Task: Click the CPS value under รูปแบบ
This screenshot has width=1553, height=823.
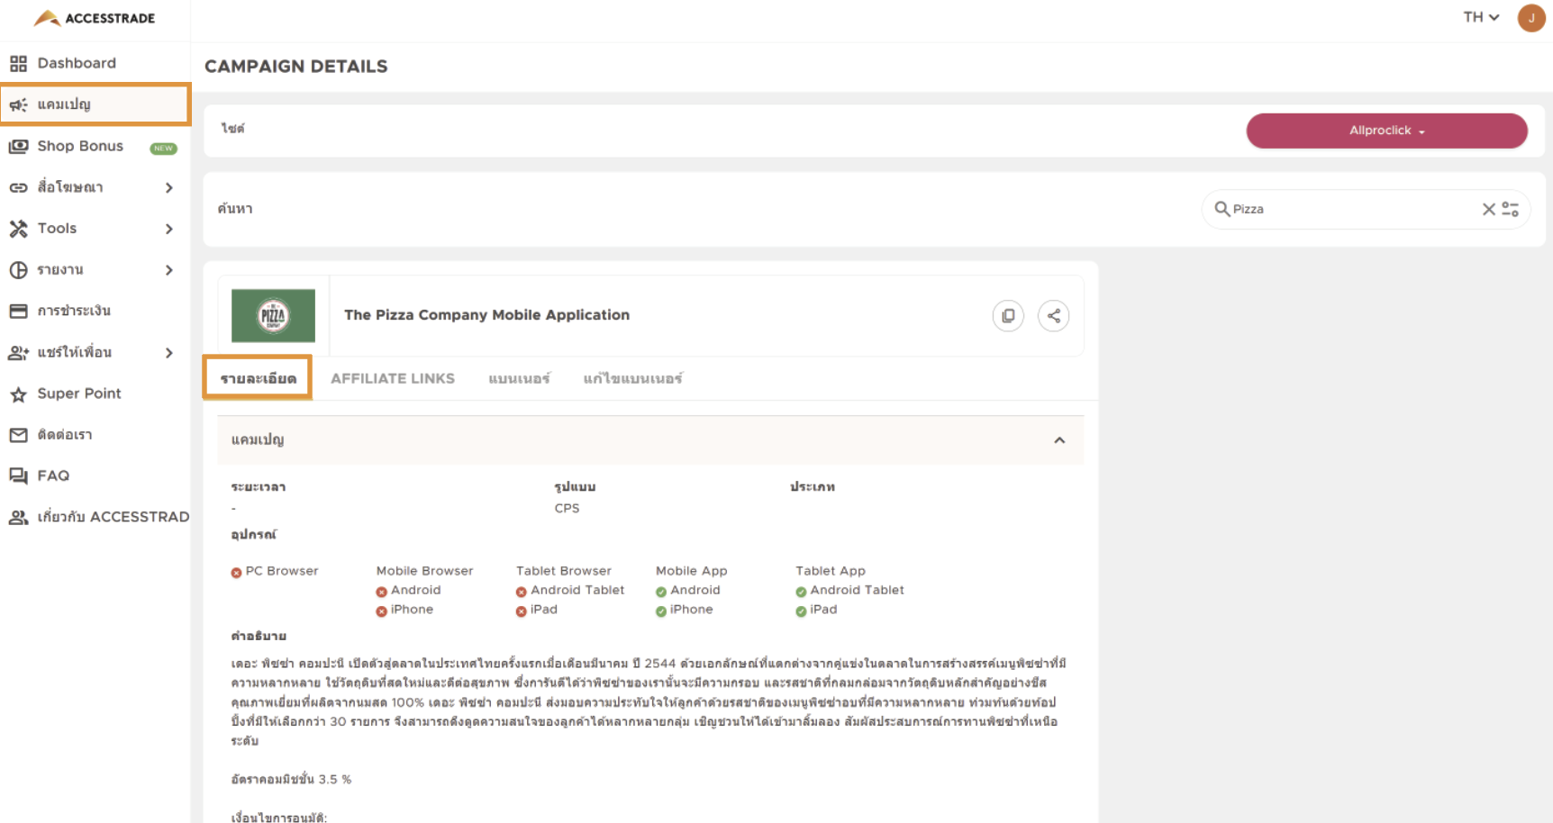Action: tap(567, 509)
